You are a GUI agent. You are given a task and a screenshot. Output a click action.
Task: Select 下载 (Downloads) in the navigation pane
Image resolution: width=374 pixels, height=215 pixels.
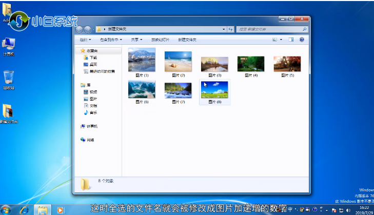(x=92, y=58)
